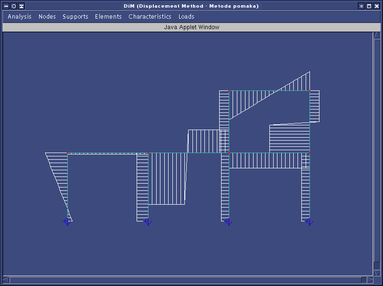Click the horizontal scrollbar left arrow
The height and width of the screenshot is (286, 383).
click(x=6, y=280)
